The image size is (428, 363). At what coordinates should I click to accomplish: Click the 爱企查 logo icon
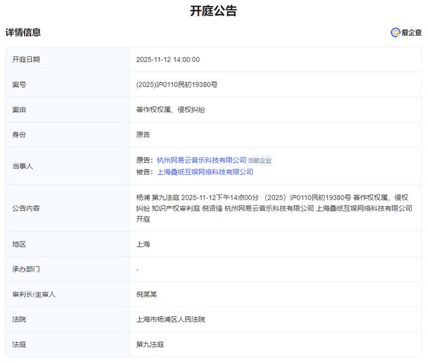[x=395, y=32]
